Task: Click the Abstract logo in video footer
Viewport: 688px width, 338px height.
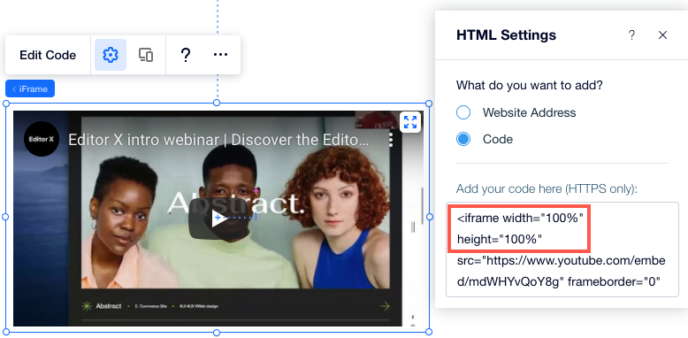Action: pyautogui.click(x=102, y=306)
